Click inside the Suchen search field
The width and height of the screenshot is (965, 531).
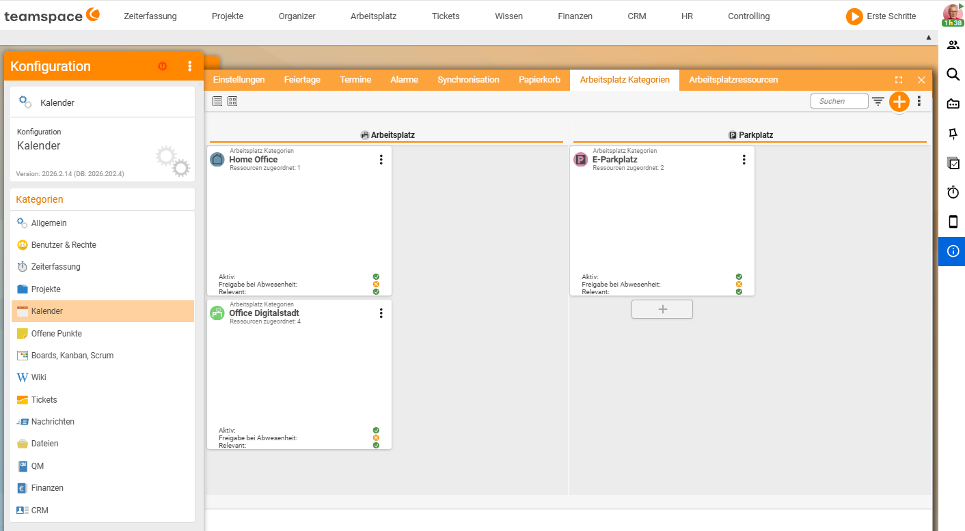point(839,101)
